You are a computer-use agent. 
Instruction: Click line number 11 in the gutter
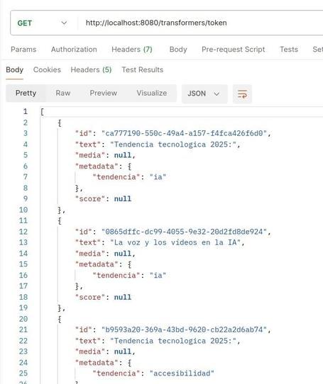pos(23,220)
